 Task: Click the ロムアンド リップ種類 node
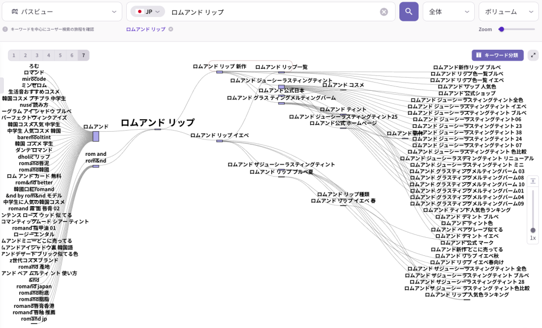(x=343, y=195)
